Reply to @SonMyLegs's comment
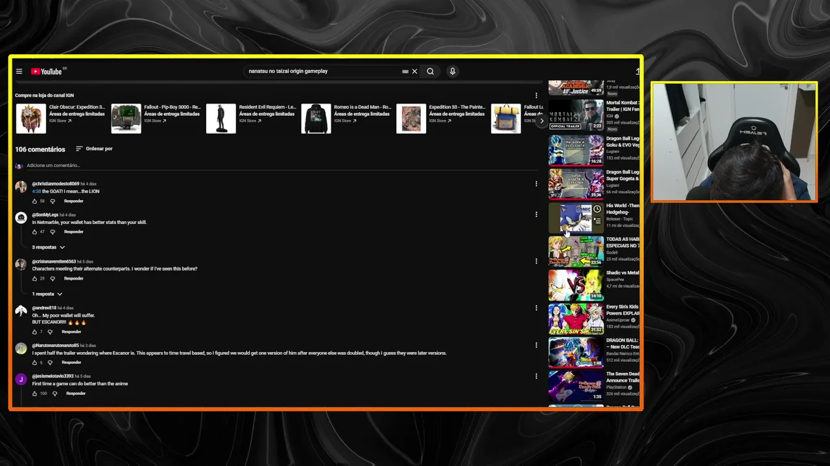Image resolution: width=830 pixels, height=466 pixels. tap(74, 232)
